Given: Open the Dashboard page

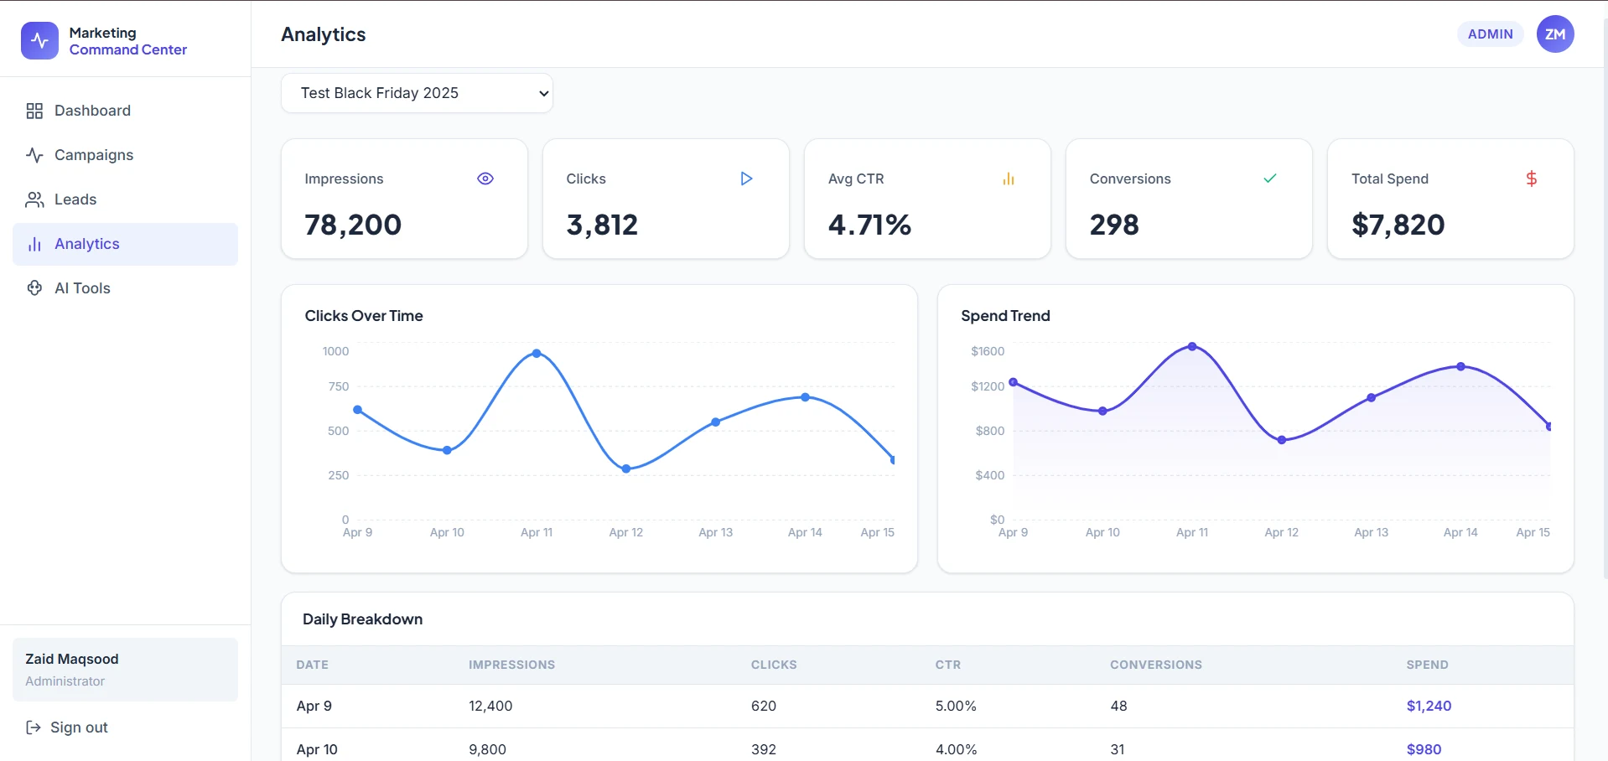Looking at the screenshot, I should coord(125,111).
